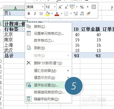Select row label 南京
The height and width of the screenshot is (109, 114).
tap(9, 40)
